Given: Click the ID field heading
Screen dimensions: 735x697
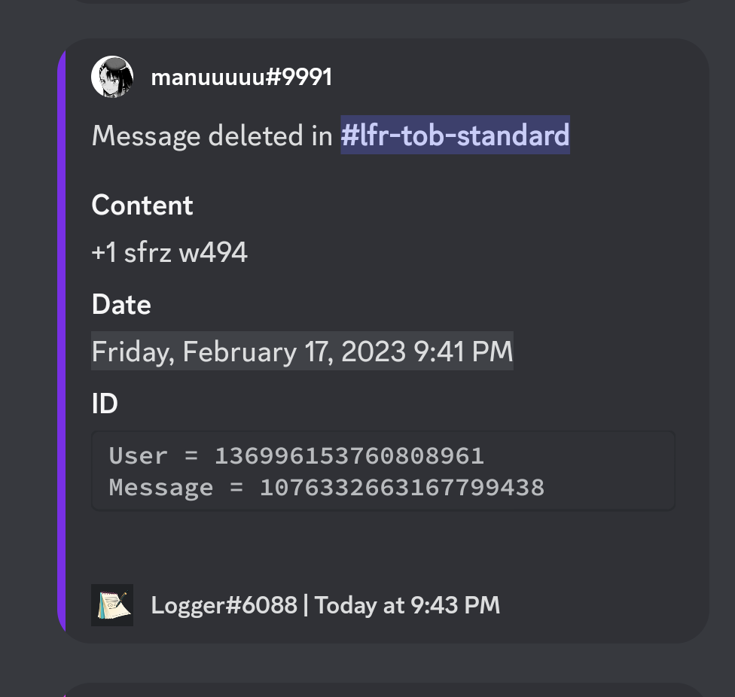Looking at the screenshot, I should click(x=105, y=404).
